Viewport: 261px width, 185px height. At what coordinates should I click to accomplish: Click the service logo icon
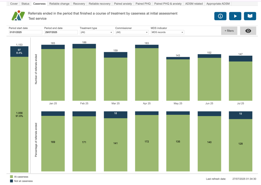pos(18,16)
